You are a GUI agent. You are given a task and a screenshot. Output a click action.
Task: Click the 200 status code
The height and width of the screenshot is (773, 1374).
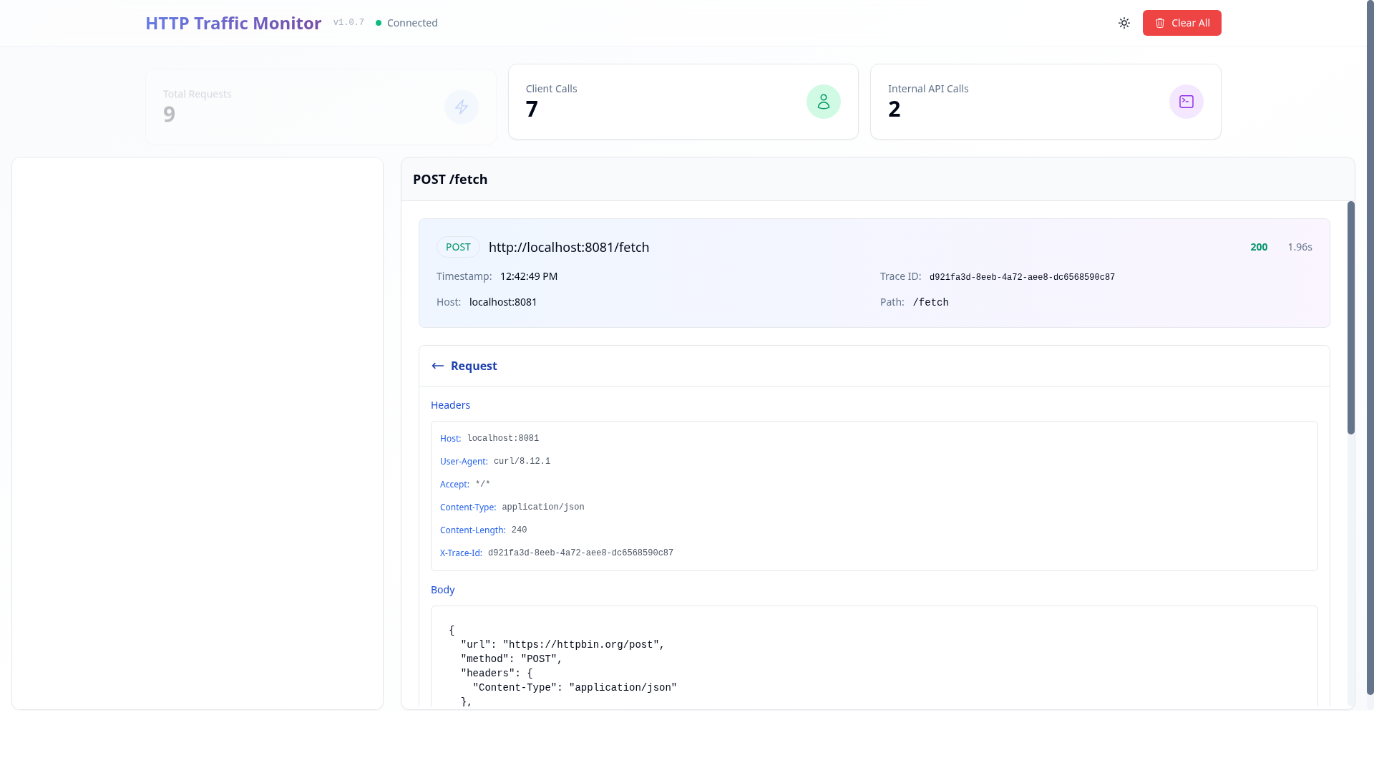click(x=1259, y=247)
